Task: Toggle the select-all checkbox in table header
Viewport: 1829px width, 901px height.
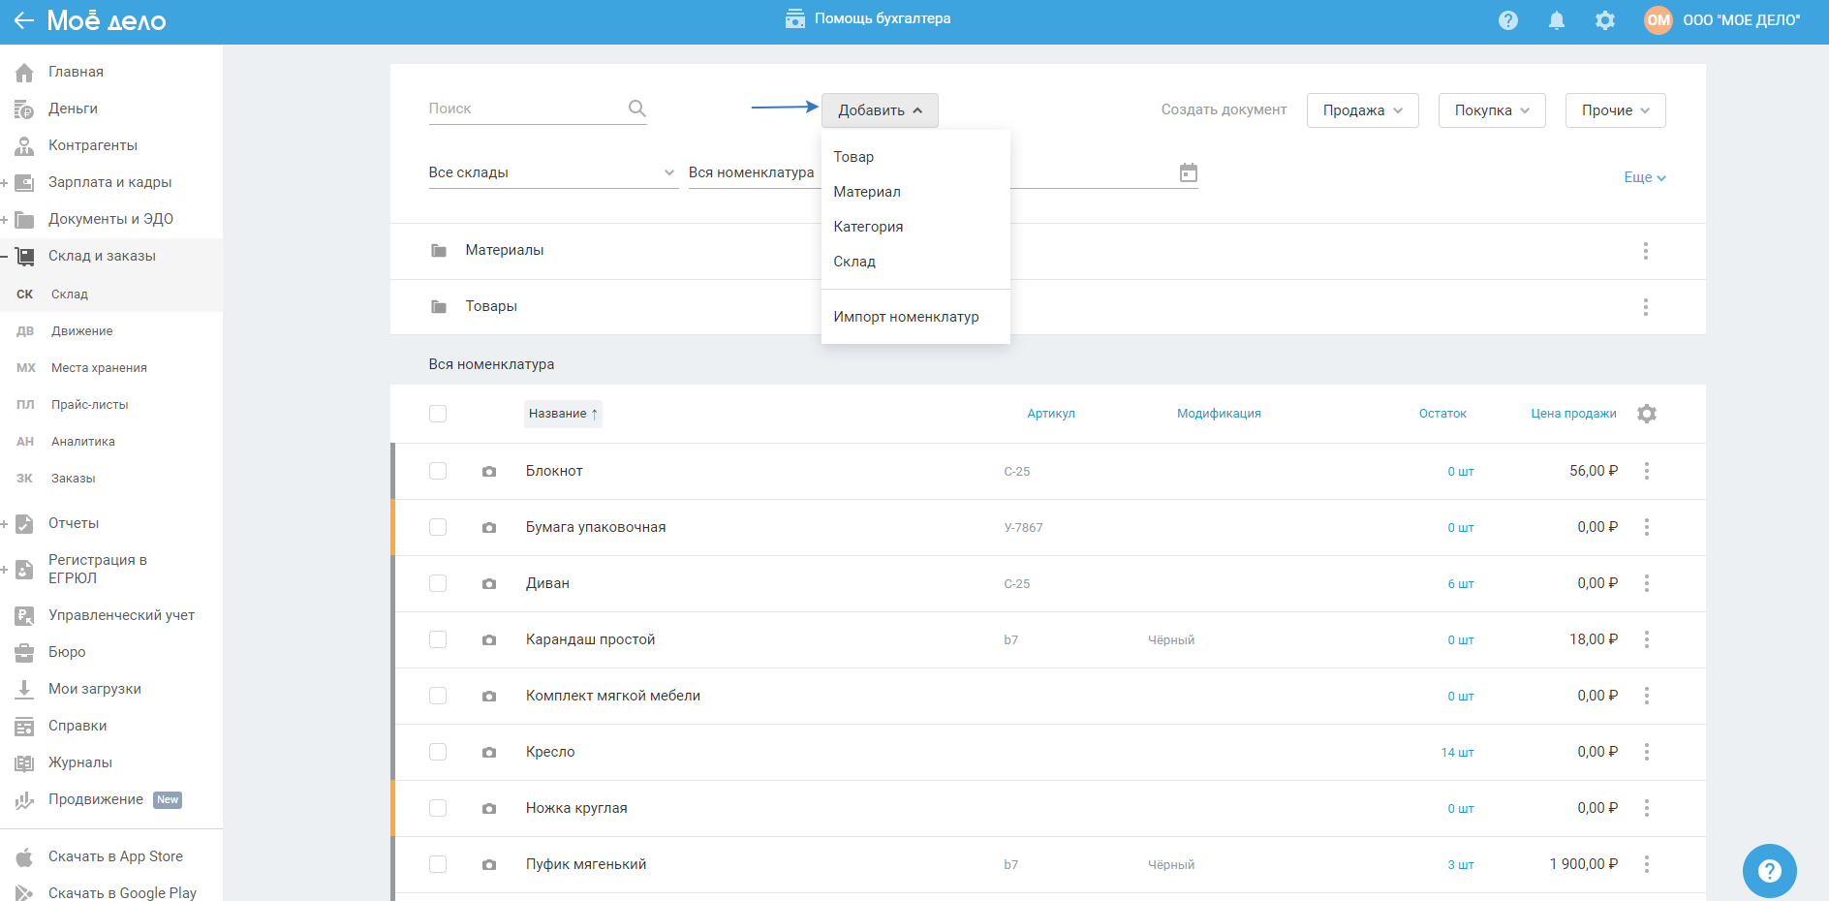Action: (x=438, y=414)
